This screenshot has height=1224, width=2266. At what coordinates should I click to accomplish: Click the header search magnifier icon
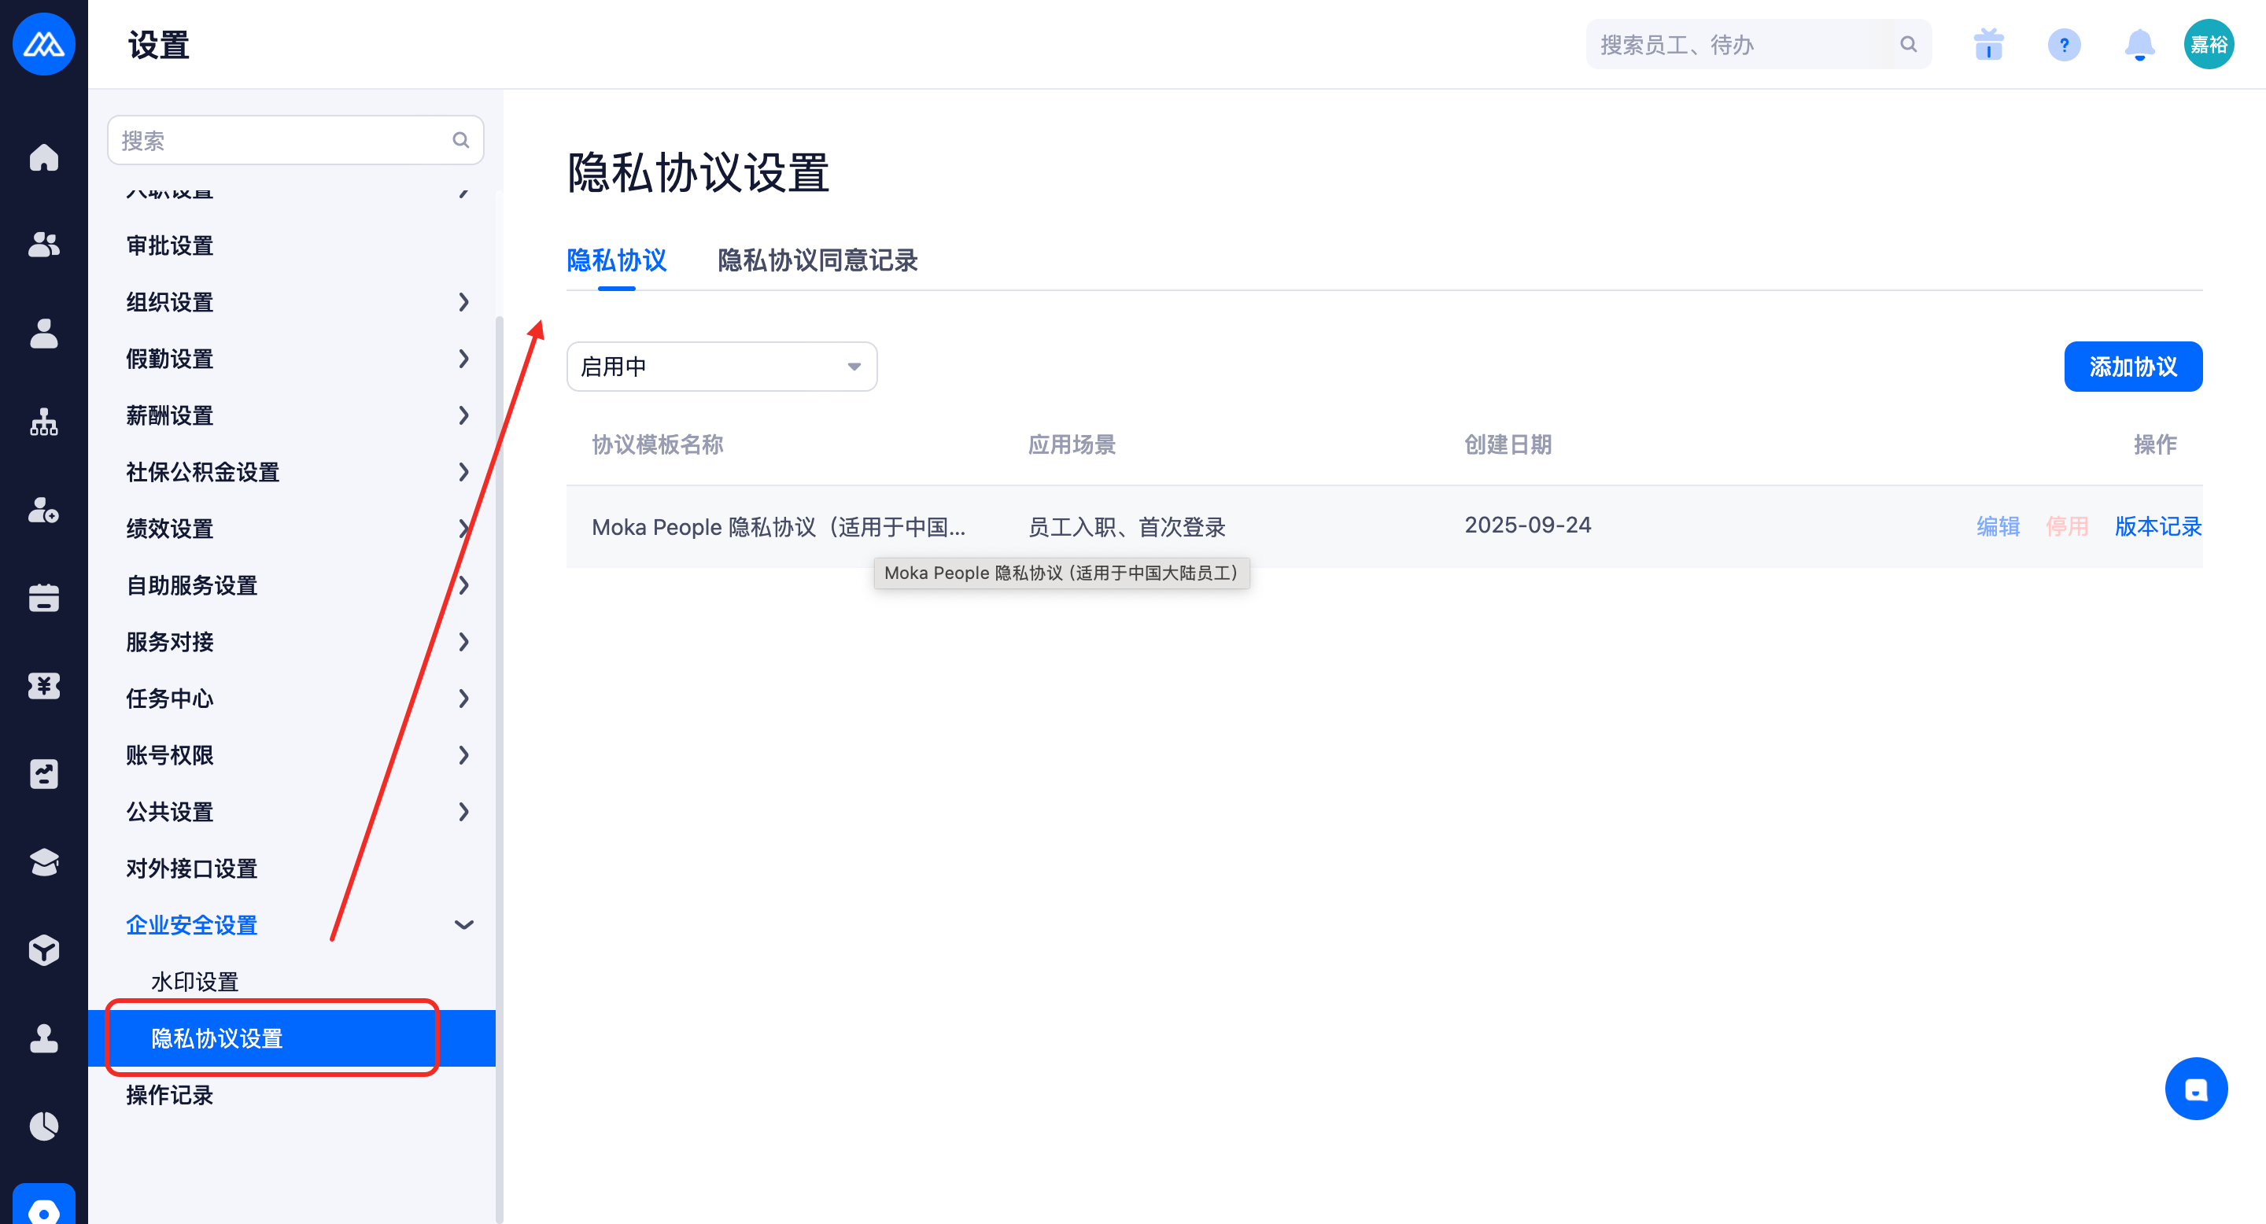tap(1908, 44)
